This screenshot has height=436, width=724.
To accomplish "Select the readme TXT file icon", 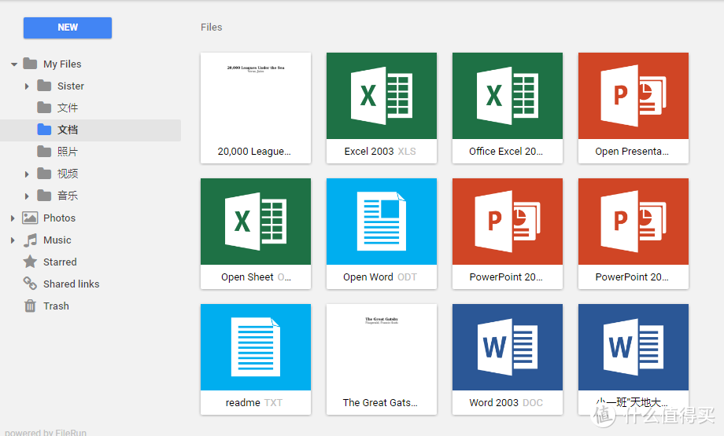I will tap(256, 347).
